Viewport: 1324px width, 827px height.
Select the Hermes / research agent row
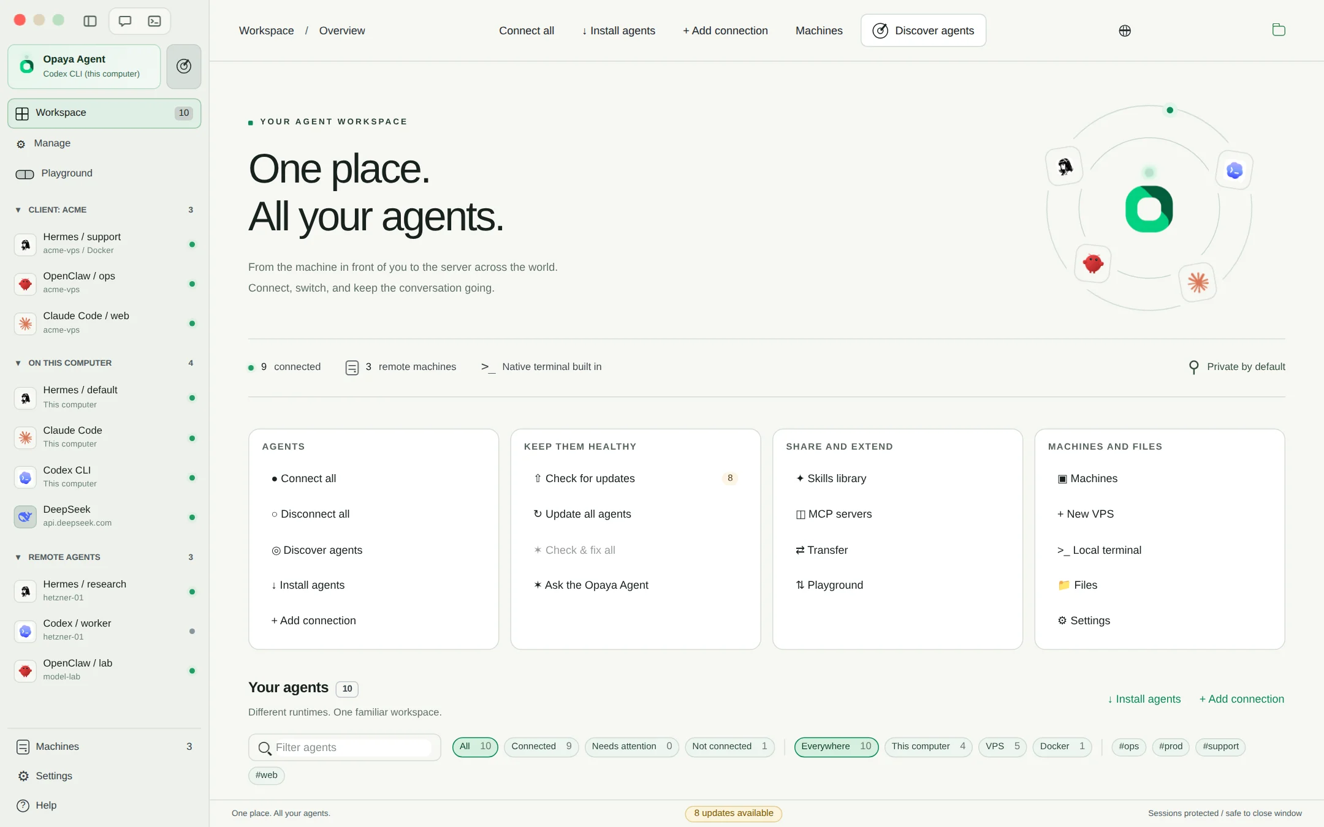point(104,591)
